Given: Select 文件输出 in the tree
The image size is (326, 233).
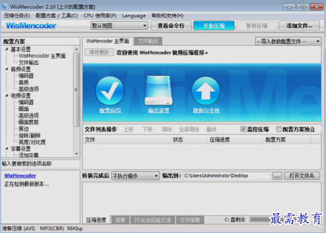Looking at the screenshot, I should click(x=28, y=63).
